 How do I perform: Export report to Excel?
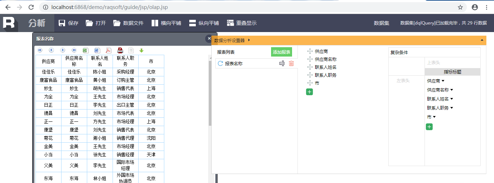86,50
